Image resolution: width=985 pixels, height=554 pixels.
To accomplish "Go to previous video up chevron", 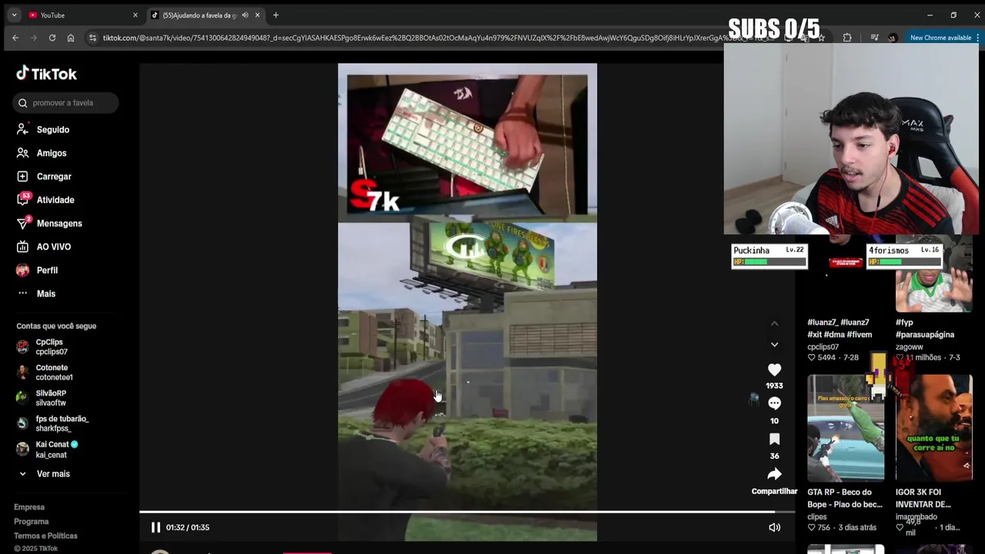I will [774, 323].
